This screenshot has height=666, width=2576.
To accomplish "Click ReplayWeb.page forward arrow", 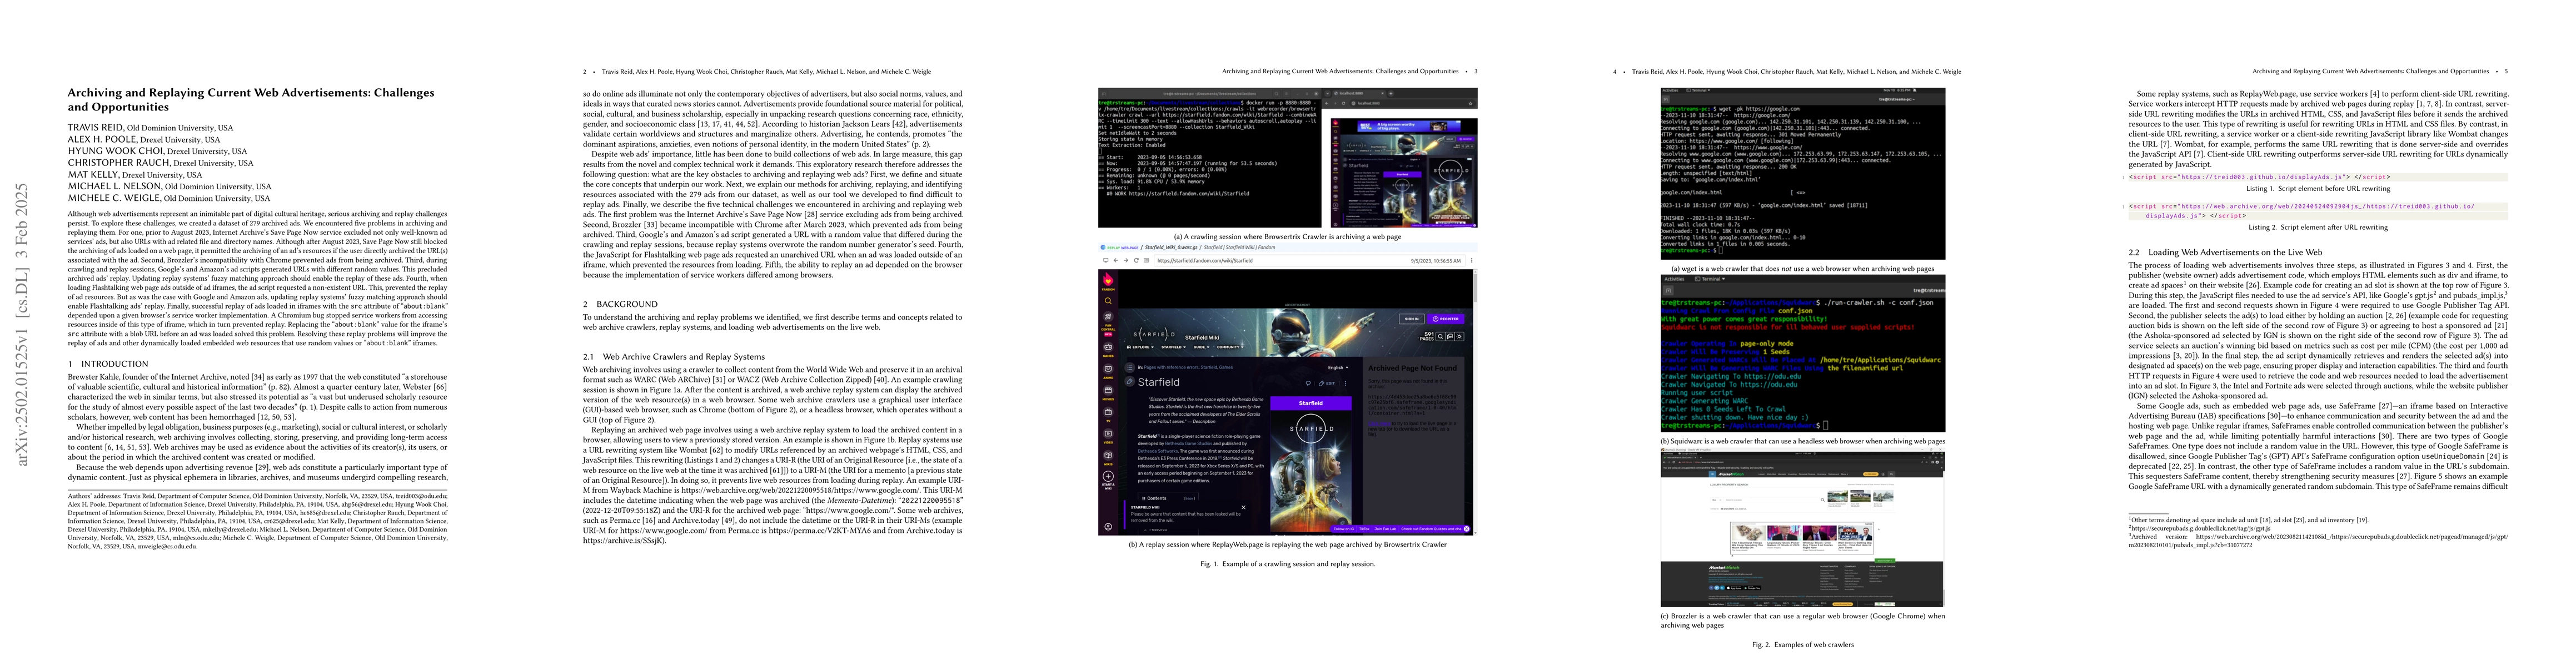I will 1126,261.
